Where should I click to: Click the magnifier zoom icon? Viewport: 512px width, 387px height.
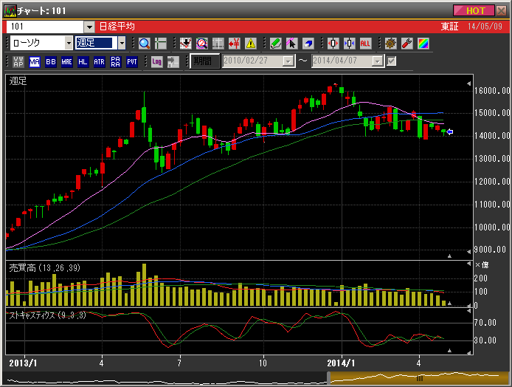coord(144,43)
